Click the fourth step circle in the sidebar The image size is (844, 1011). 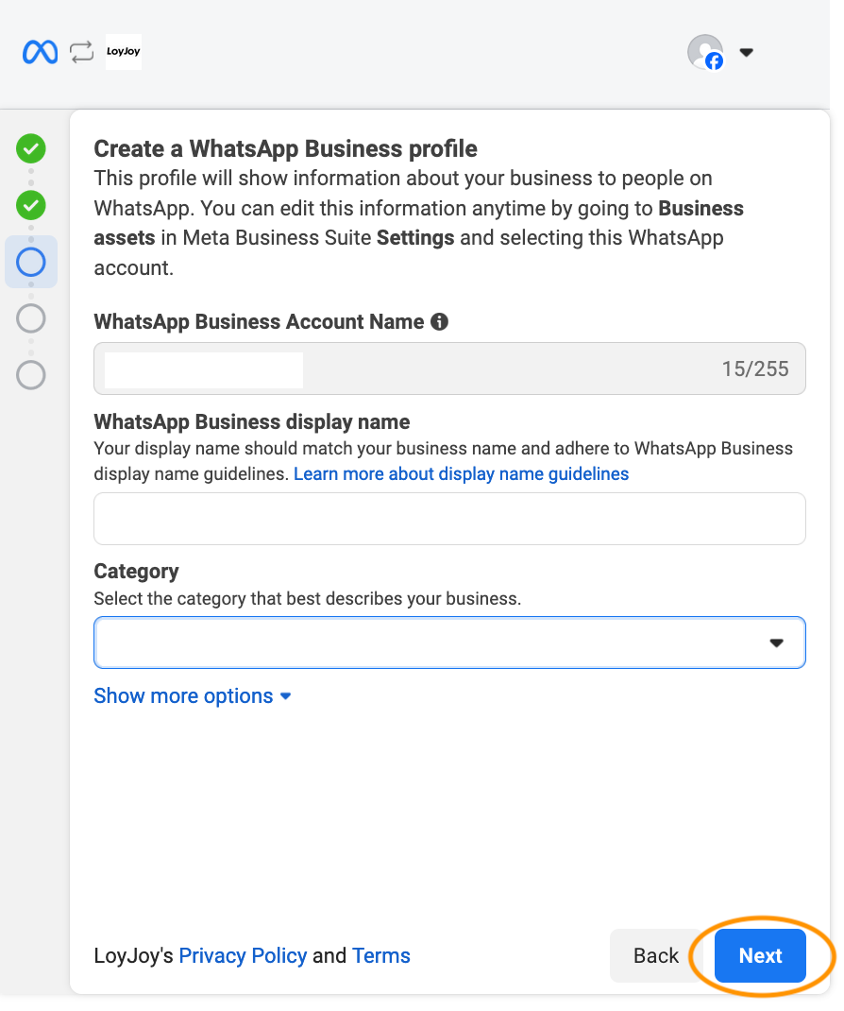tap(30, 318)
